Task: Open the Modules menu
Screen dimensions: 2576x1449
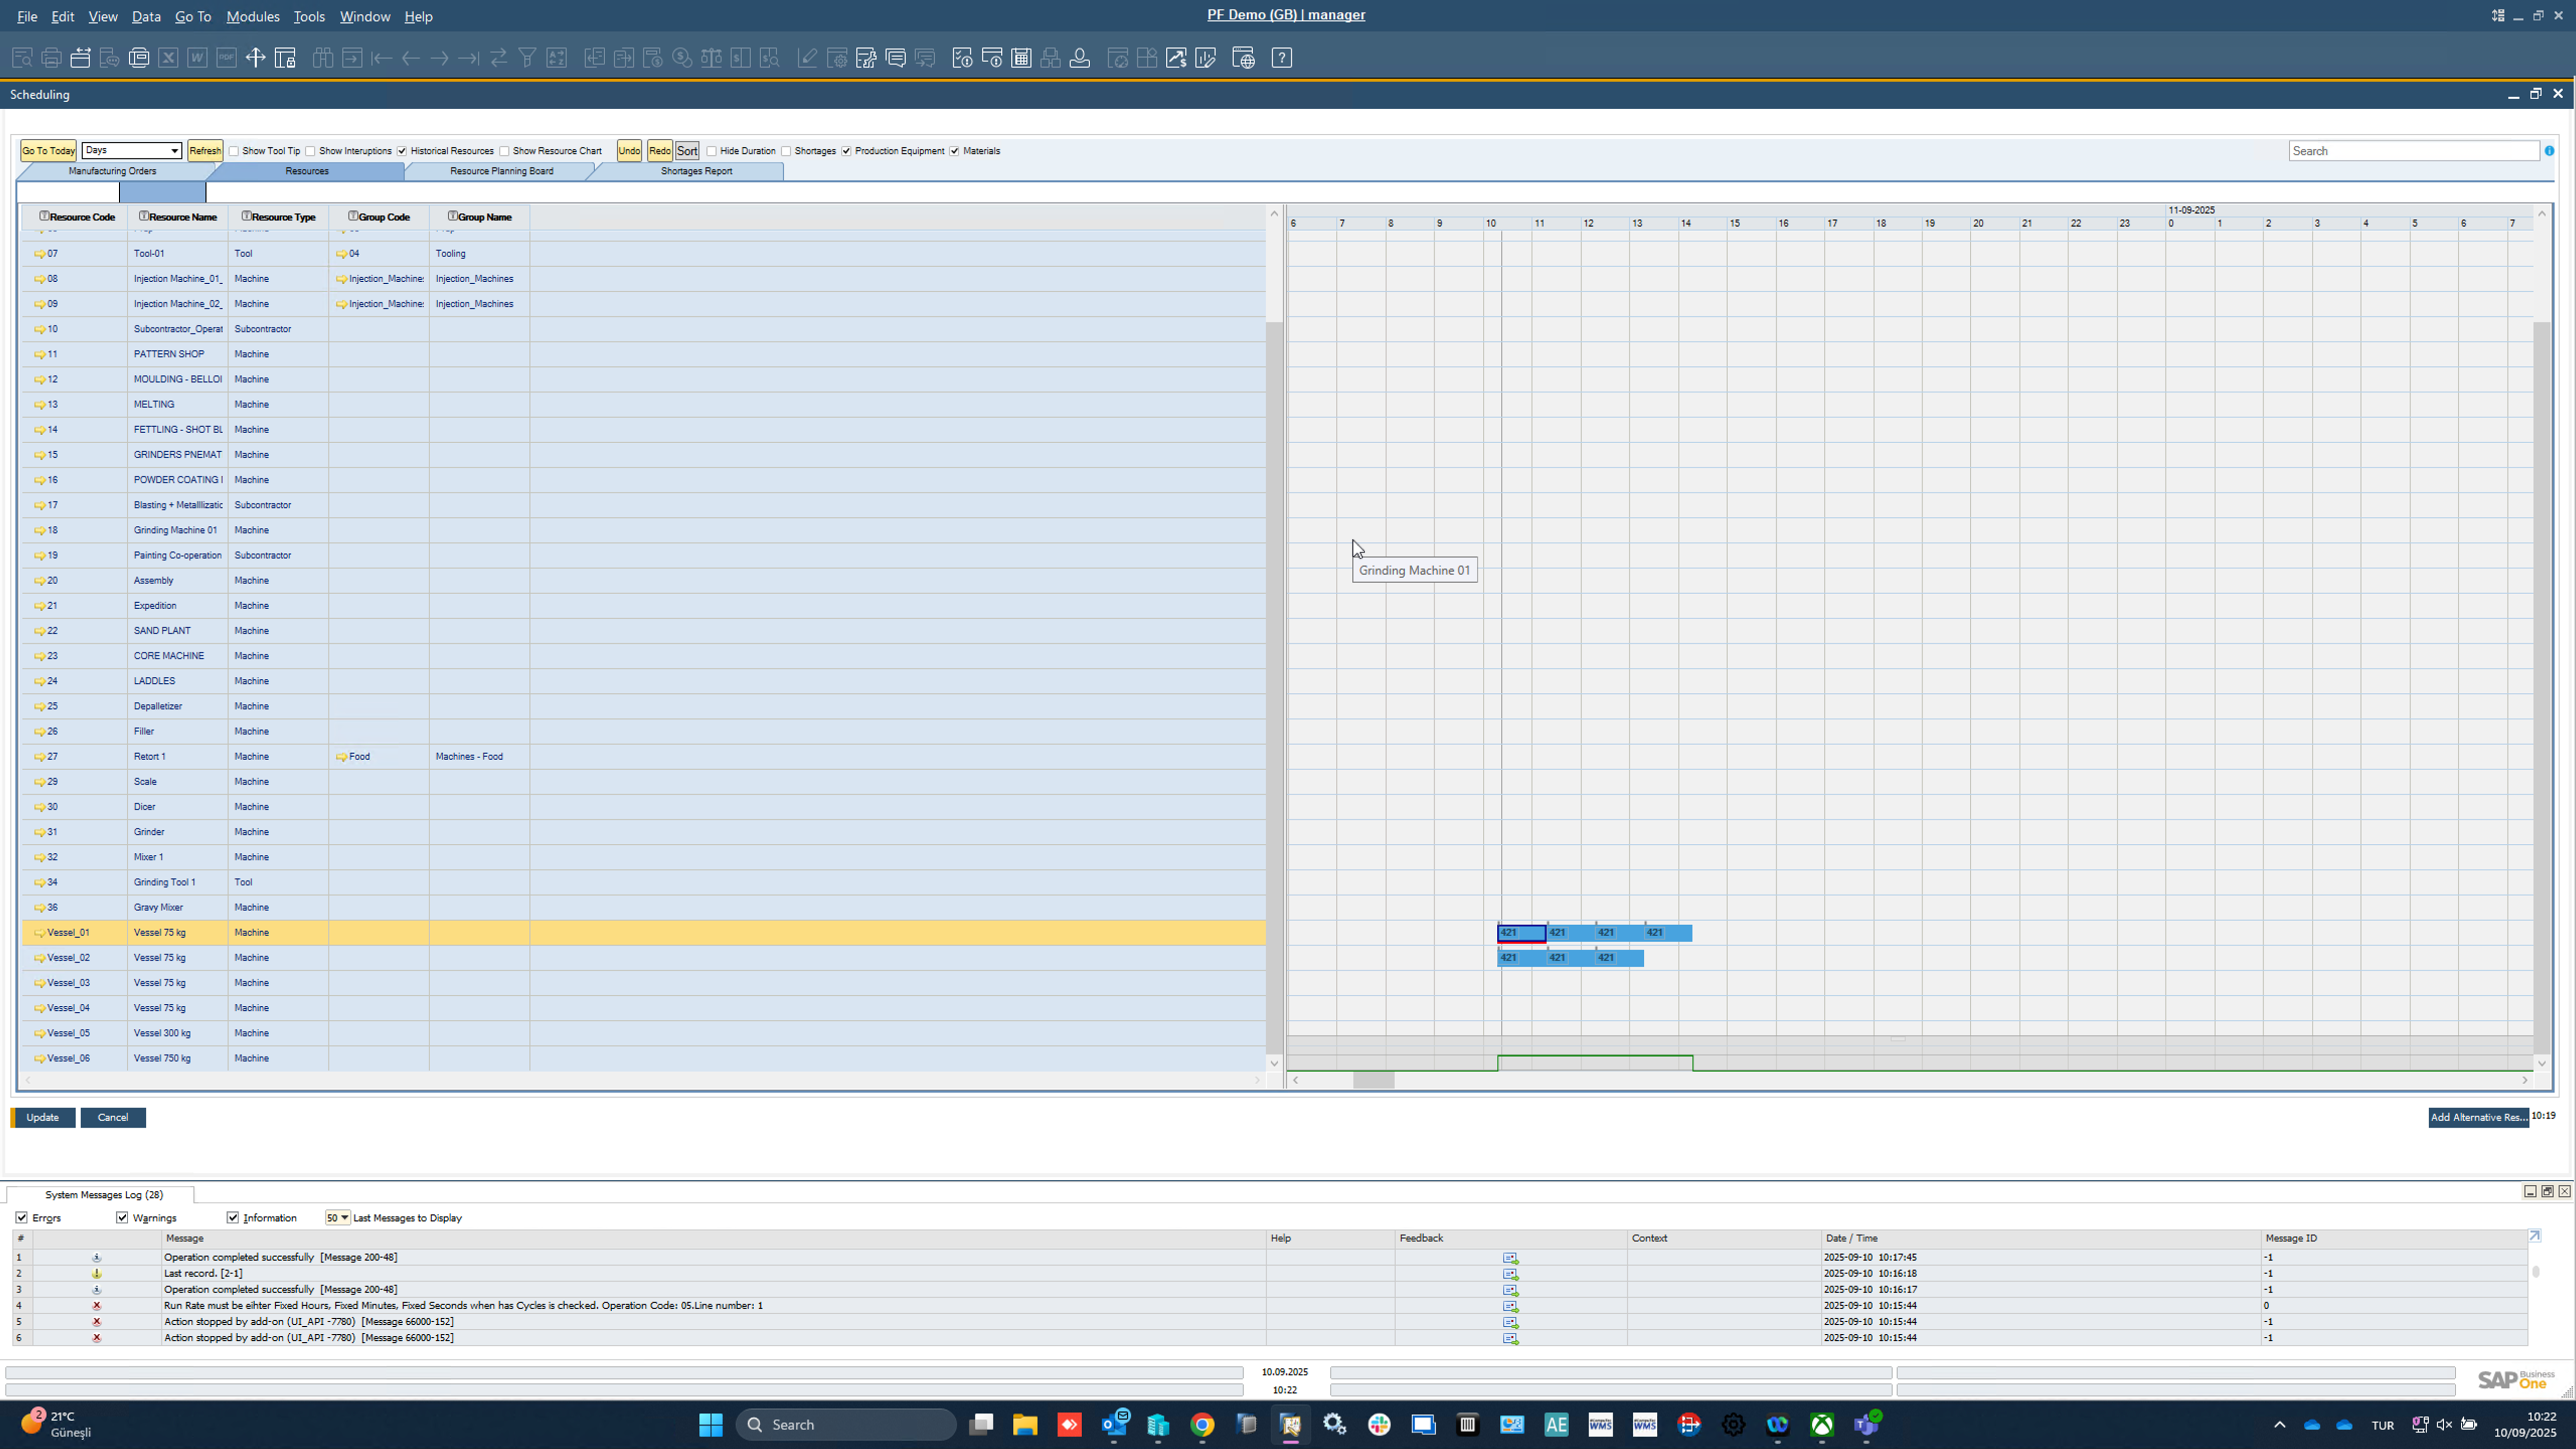Action: [252, 16]
